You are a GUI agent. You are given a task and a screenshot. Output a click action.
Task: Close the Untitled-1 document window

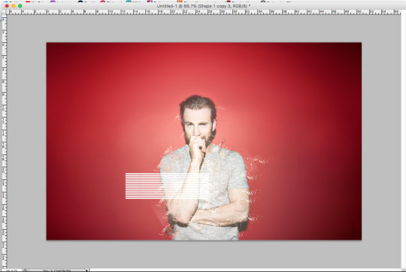pyautogui.click(x=7, y=6)
